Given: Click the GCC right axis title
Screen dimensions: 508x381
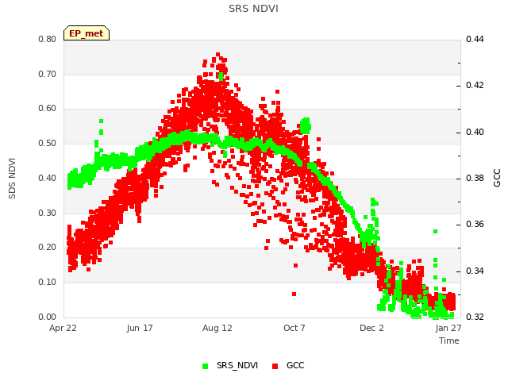Looking at the screenshot, I should [x=497, y=178].
